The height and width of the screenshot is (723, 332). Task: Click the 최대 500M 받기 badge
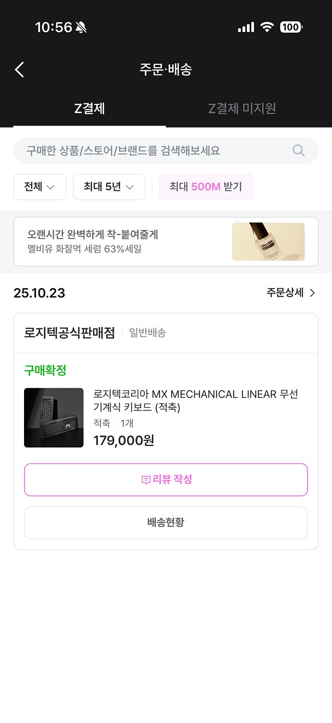pyautogui.click(x=205, y=187)
